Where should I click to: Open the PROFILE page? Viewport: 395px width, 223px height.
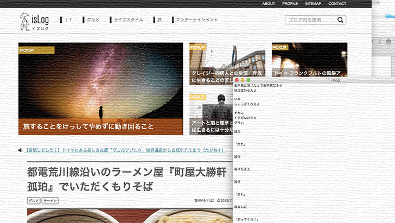pos(290,4)
